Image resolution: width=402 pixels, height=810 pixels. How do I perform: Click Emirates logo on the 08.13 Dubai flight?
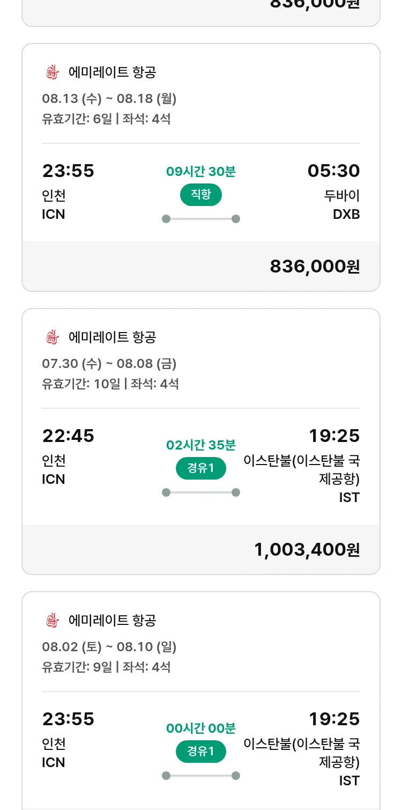51,72
